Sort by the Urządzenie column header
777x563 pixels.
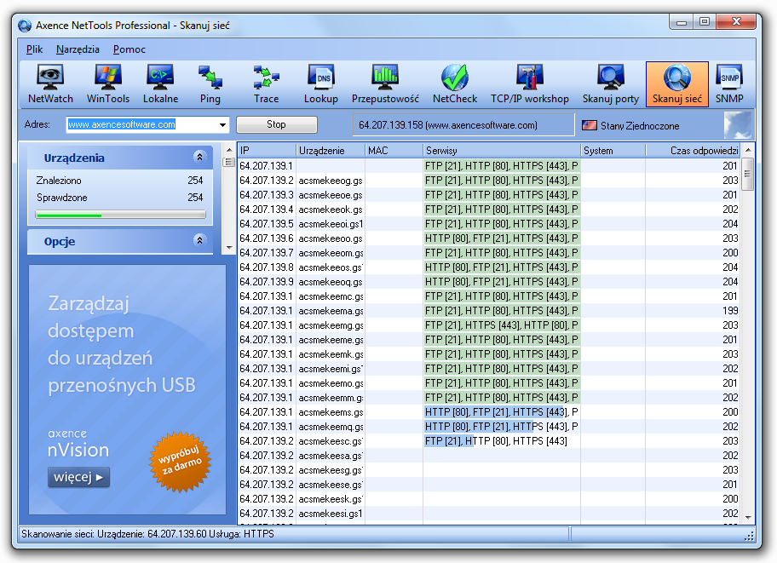tap(330, 150)
